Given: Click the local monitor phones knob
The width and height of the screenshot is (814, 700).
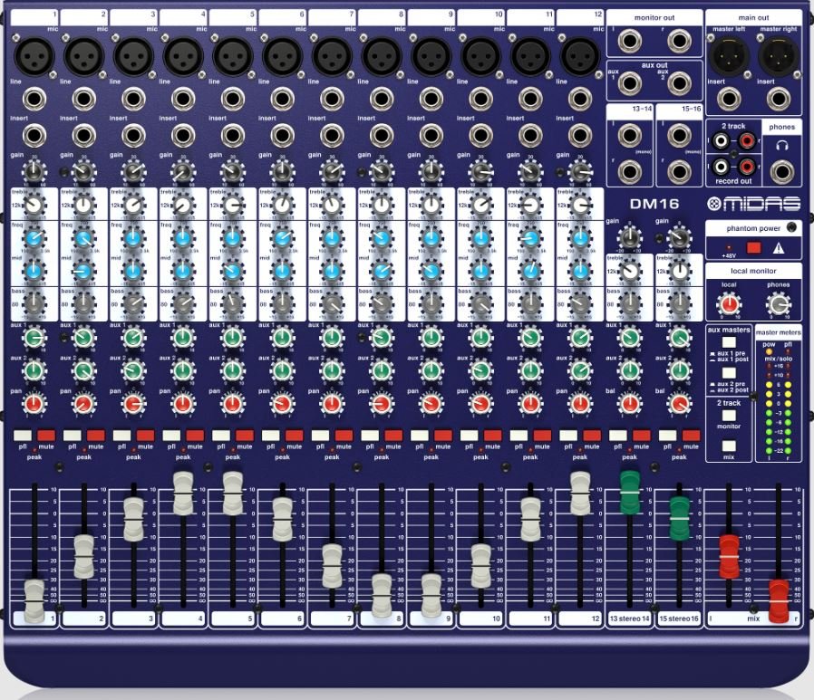Looking at the screenshot, I should [x=778, y=304].
